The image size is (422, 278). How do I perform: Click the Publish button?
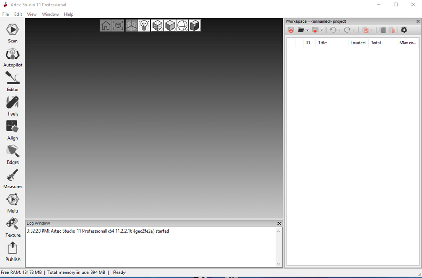pos(13,250)
